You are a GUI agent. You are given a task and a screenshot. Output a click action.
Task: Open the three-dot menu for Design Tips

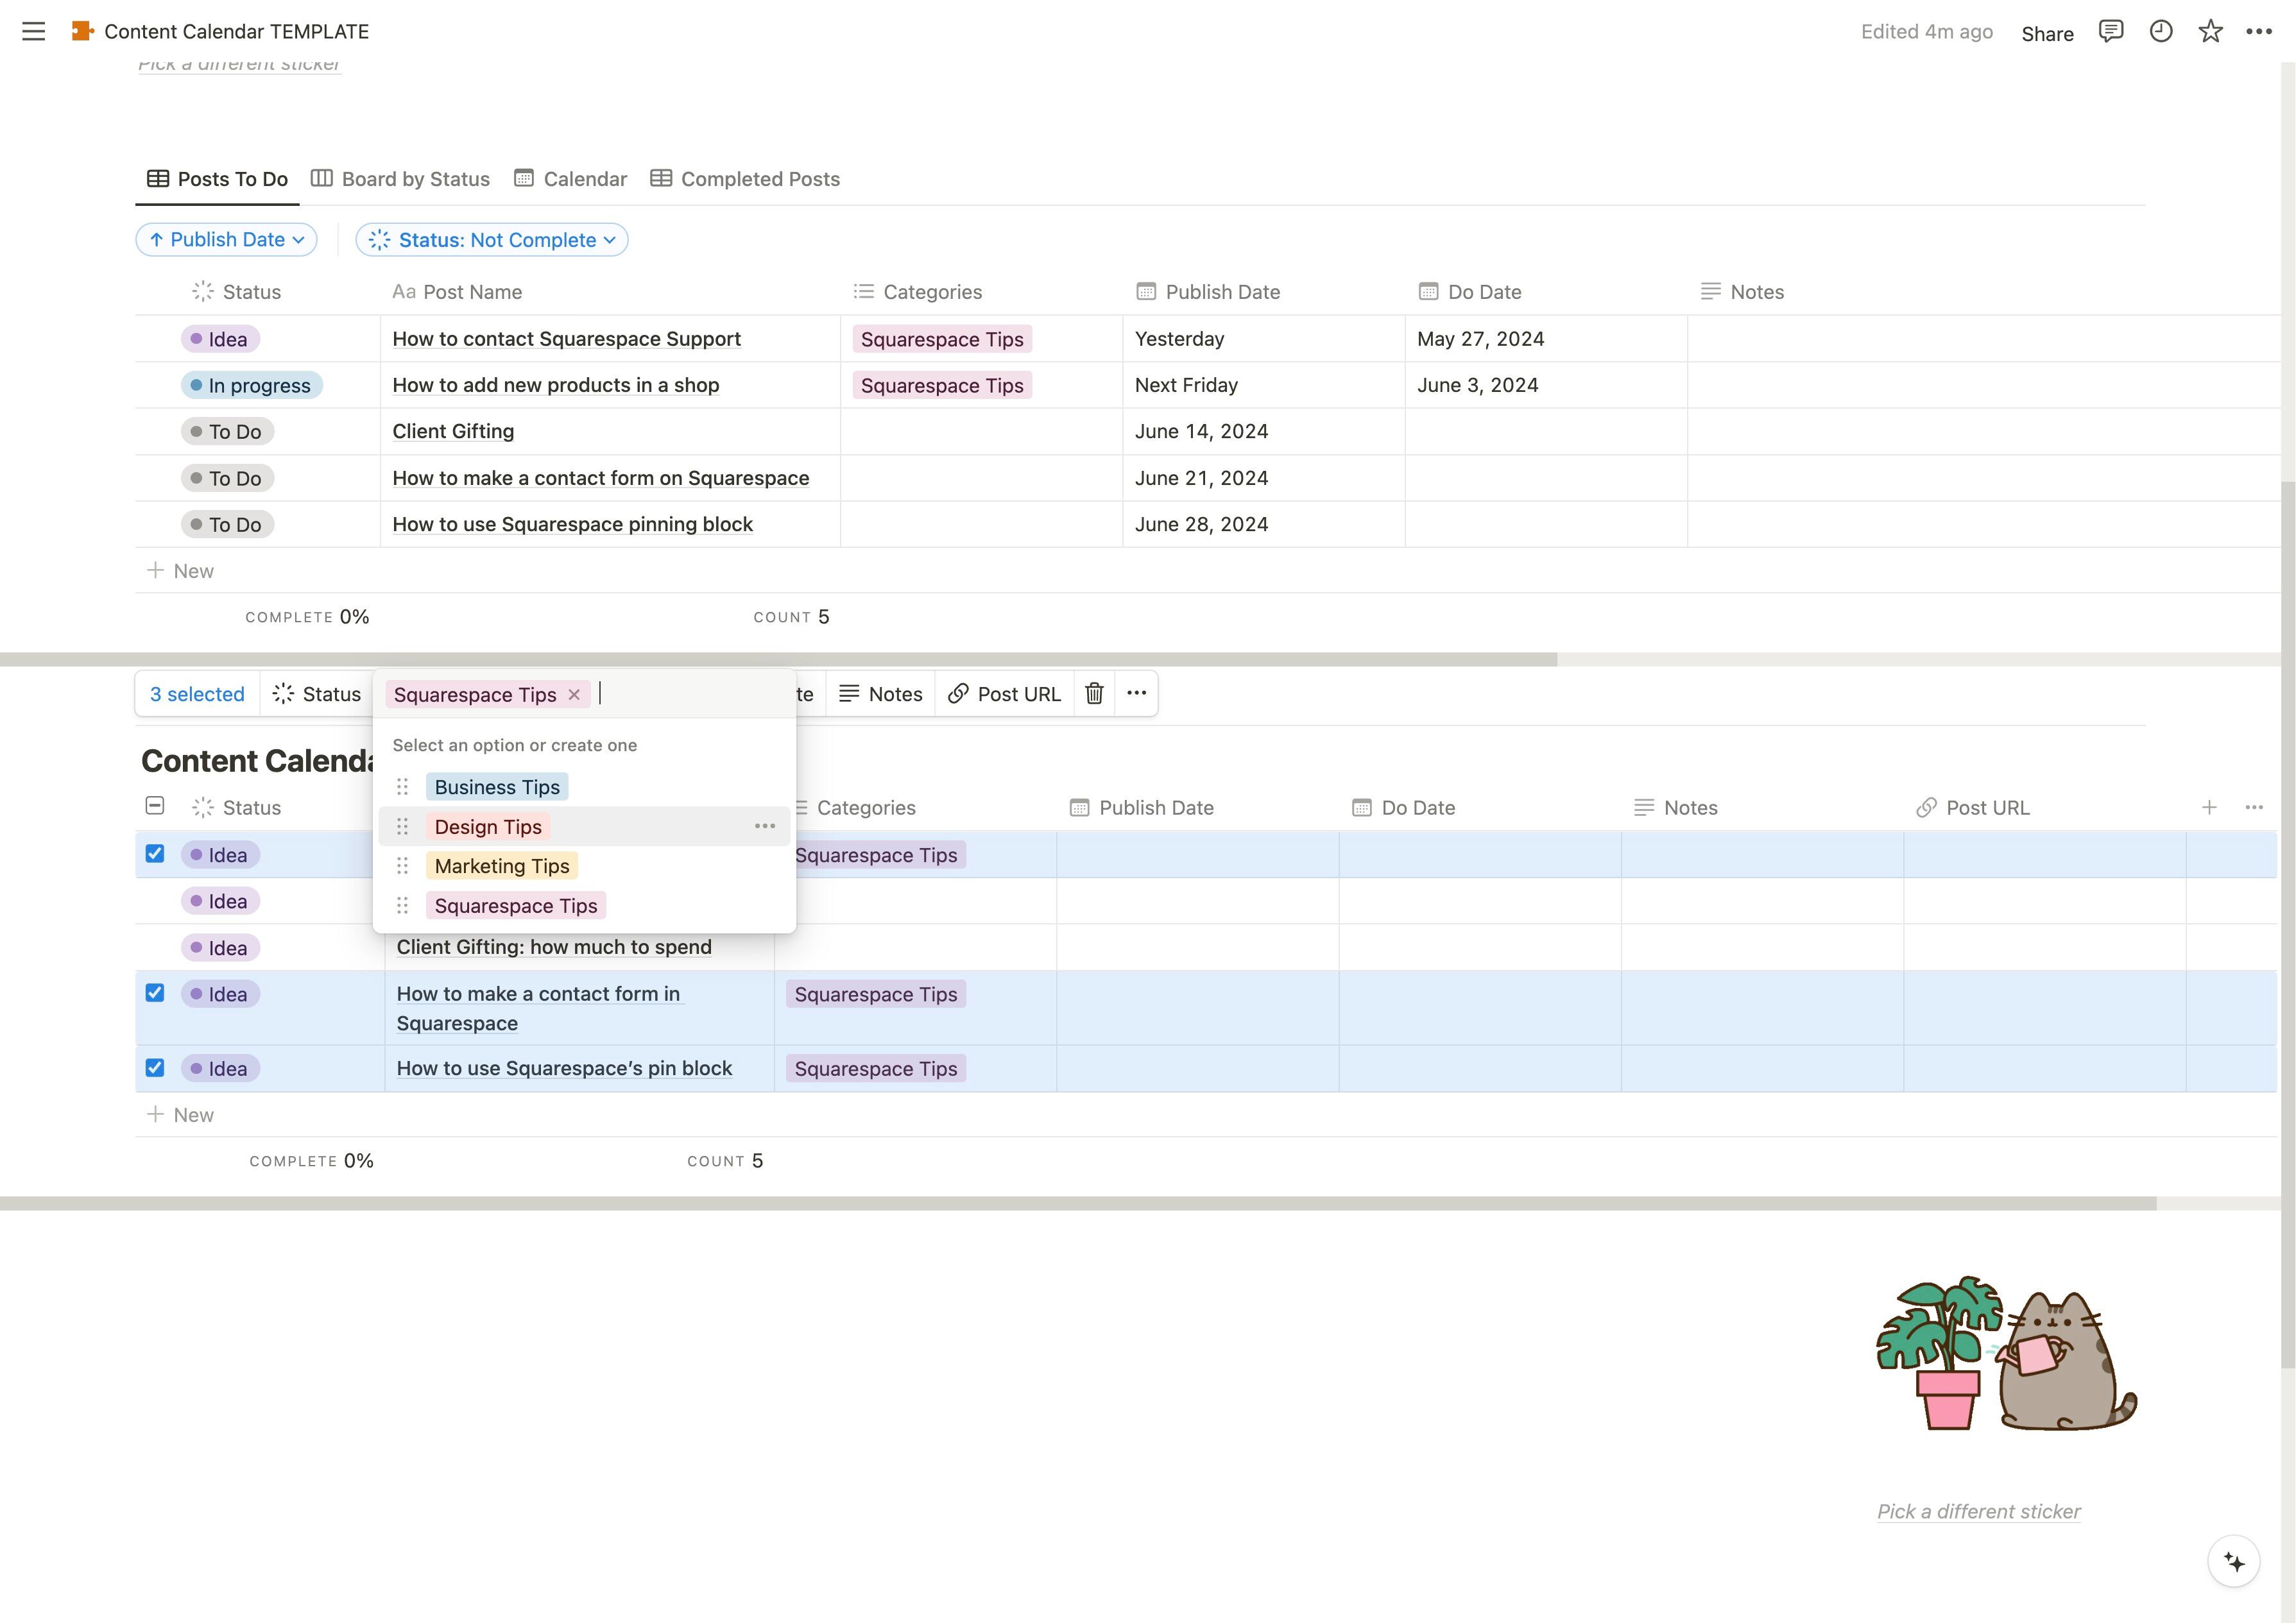point(764,826)
